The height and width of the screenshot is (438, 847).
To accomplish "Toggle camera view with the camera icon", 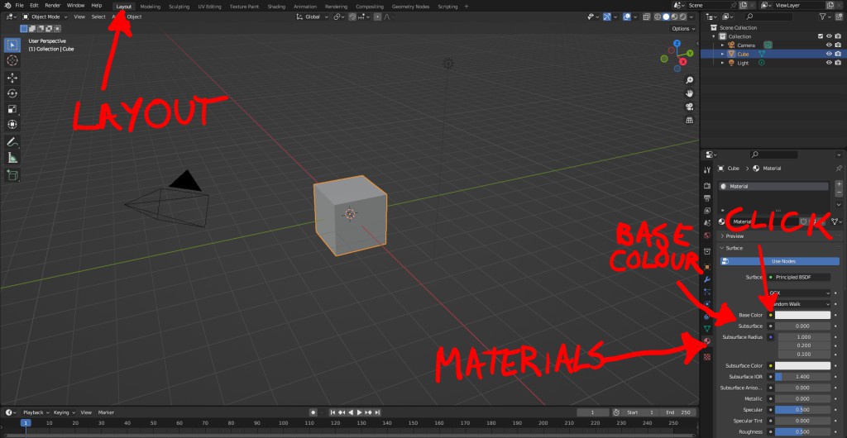I will [689, 107].
